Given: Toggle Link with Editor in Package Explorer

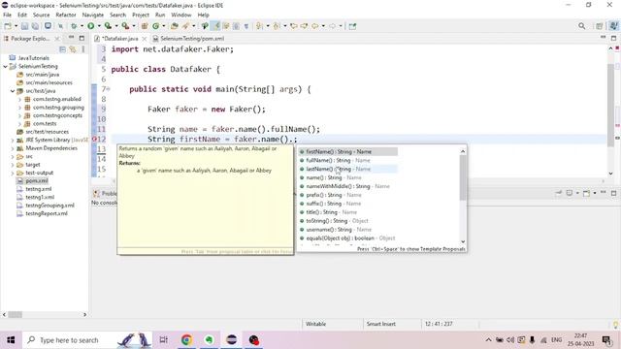Looking at the screenshot, I should coord(73,49).
